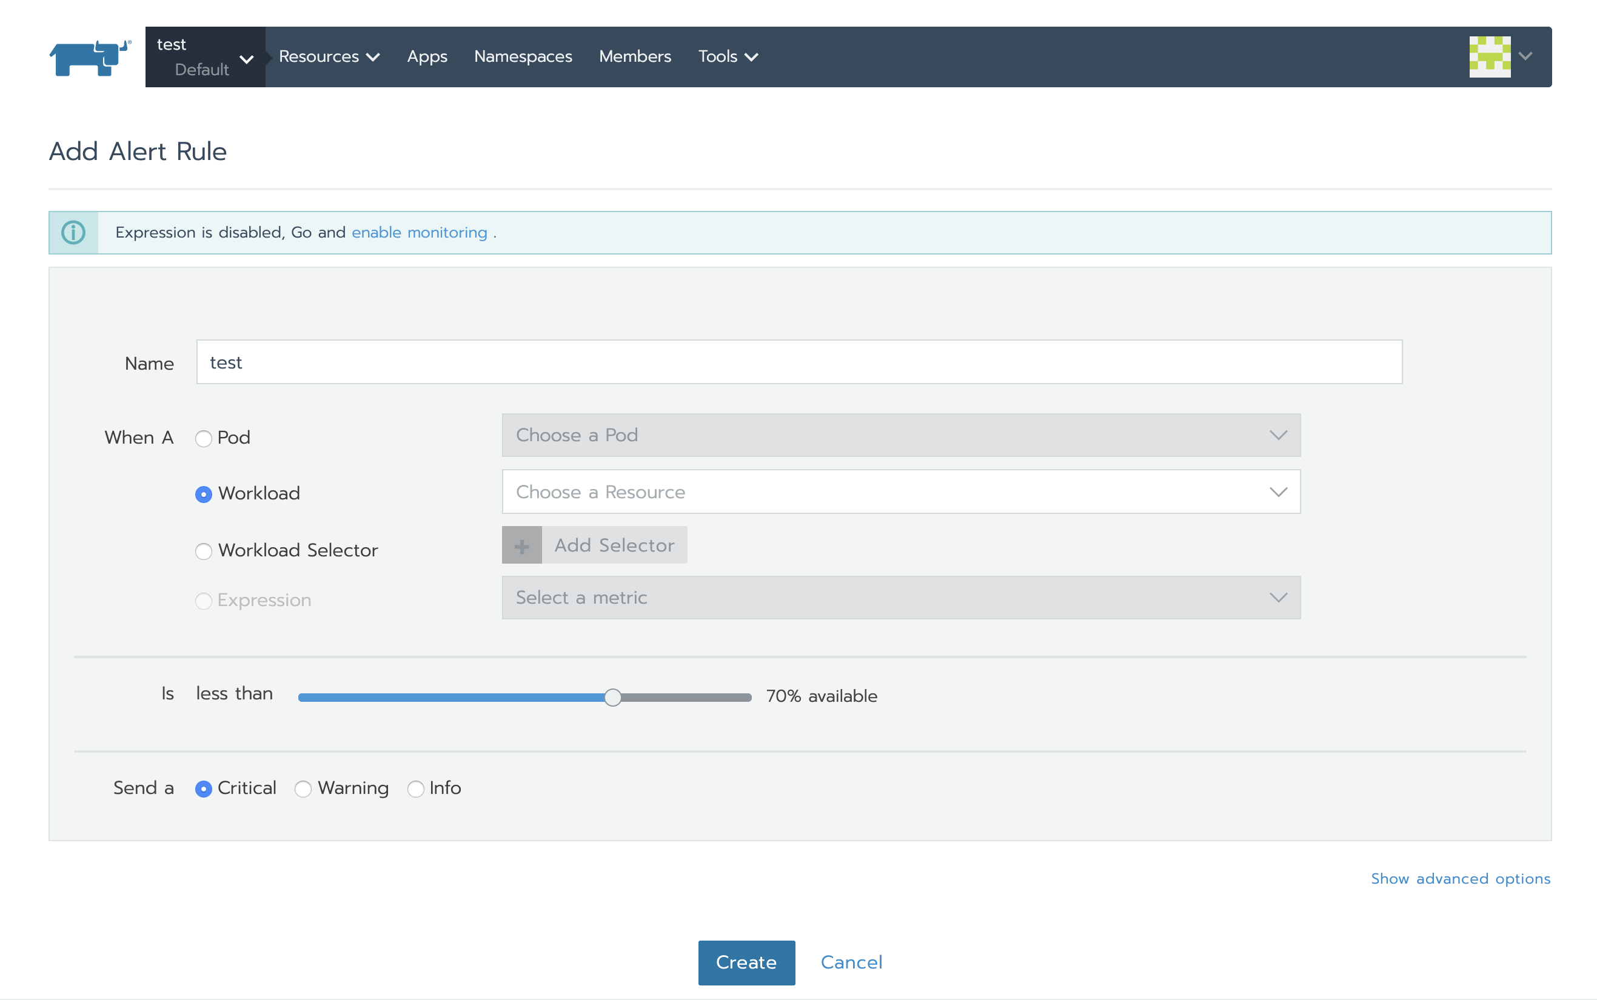Choose Warning alert severity

pyautogui.click(x=303, y=789)
